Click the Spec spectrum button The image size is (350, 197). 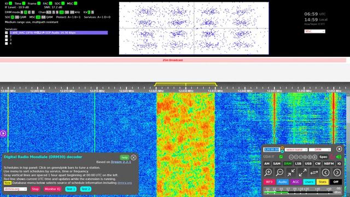323,157
